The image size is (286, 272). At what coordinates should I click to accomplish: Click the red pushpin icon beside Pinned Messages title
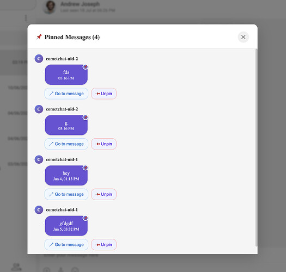click(x=39, y=37)
